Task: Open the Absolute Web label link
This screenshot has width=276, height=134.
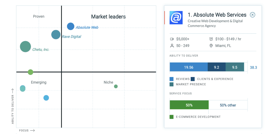Action: click(x=87, y=28)
